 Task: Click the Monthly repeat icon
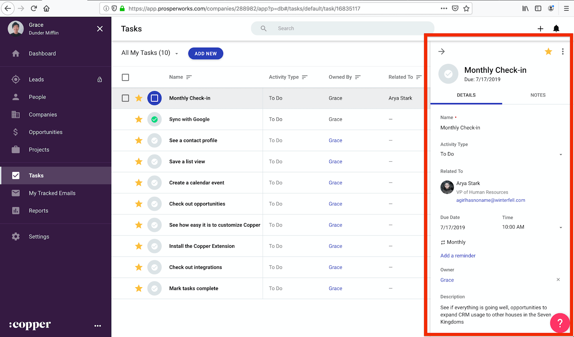[x=443, y=242]
